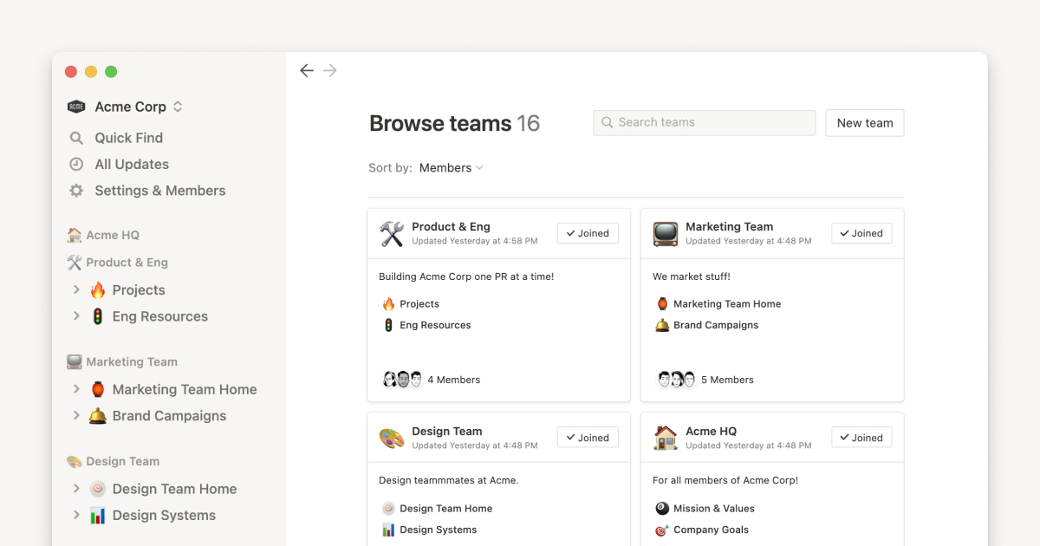Click the Search teams field
The height and width of the screenshot is (546, 1040).
(704, 123)
